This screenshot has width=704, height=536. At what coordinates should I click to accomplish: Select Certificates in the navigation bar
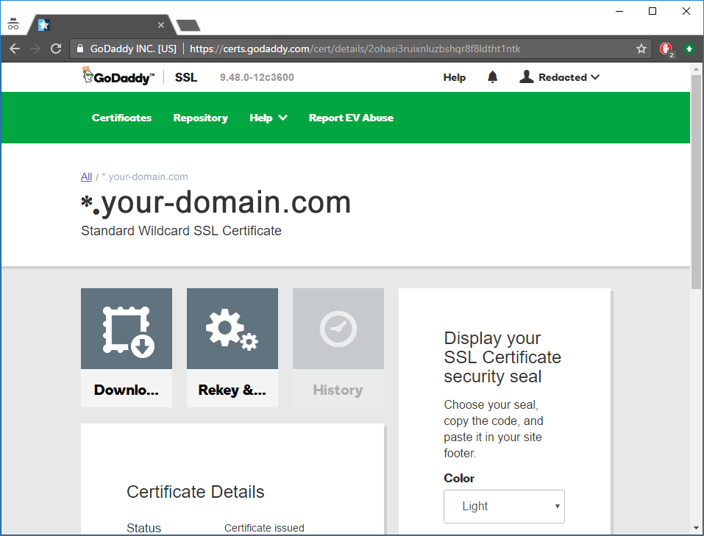(x=121, y=118)
